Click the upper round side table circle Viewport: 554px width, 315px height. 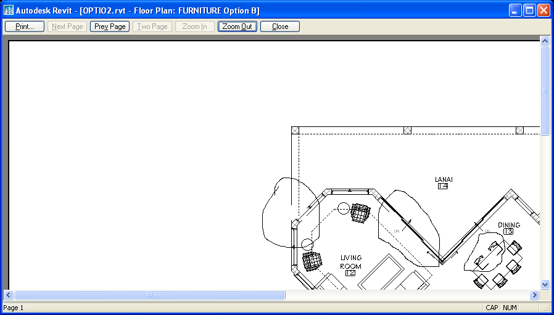click(x=344, y=208)
